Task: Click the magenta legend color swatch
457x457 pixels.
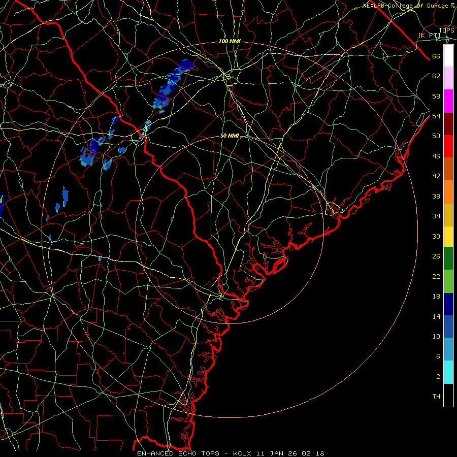Action: click(x=448, y=101)
